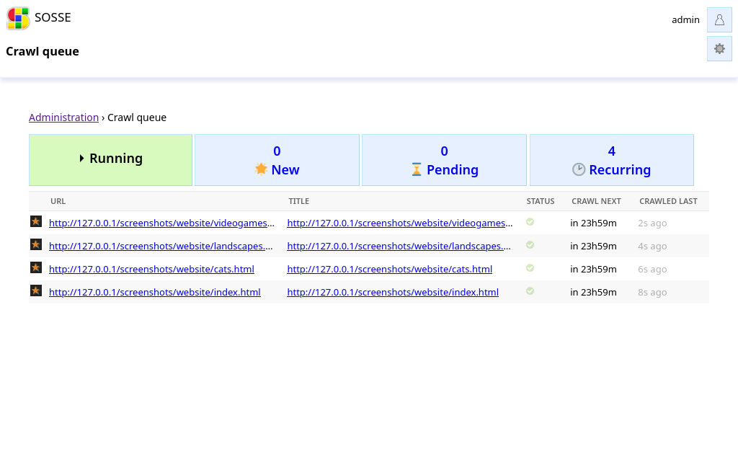This screenshot has height=457, width=738.
Task: Open cats.html link in URL column
Action: (x=151, y=269)
